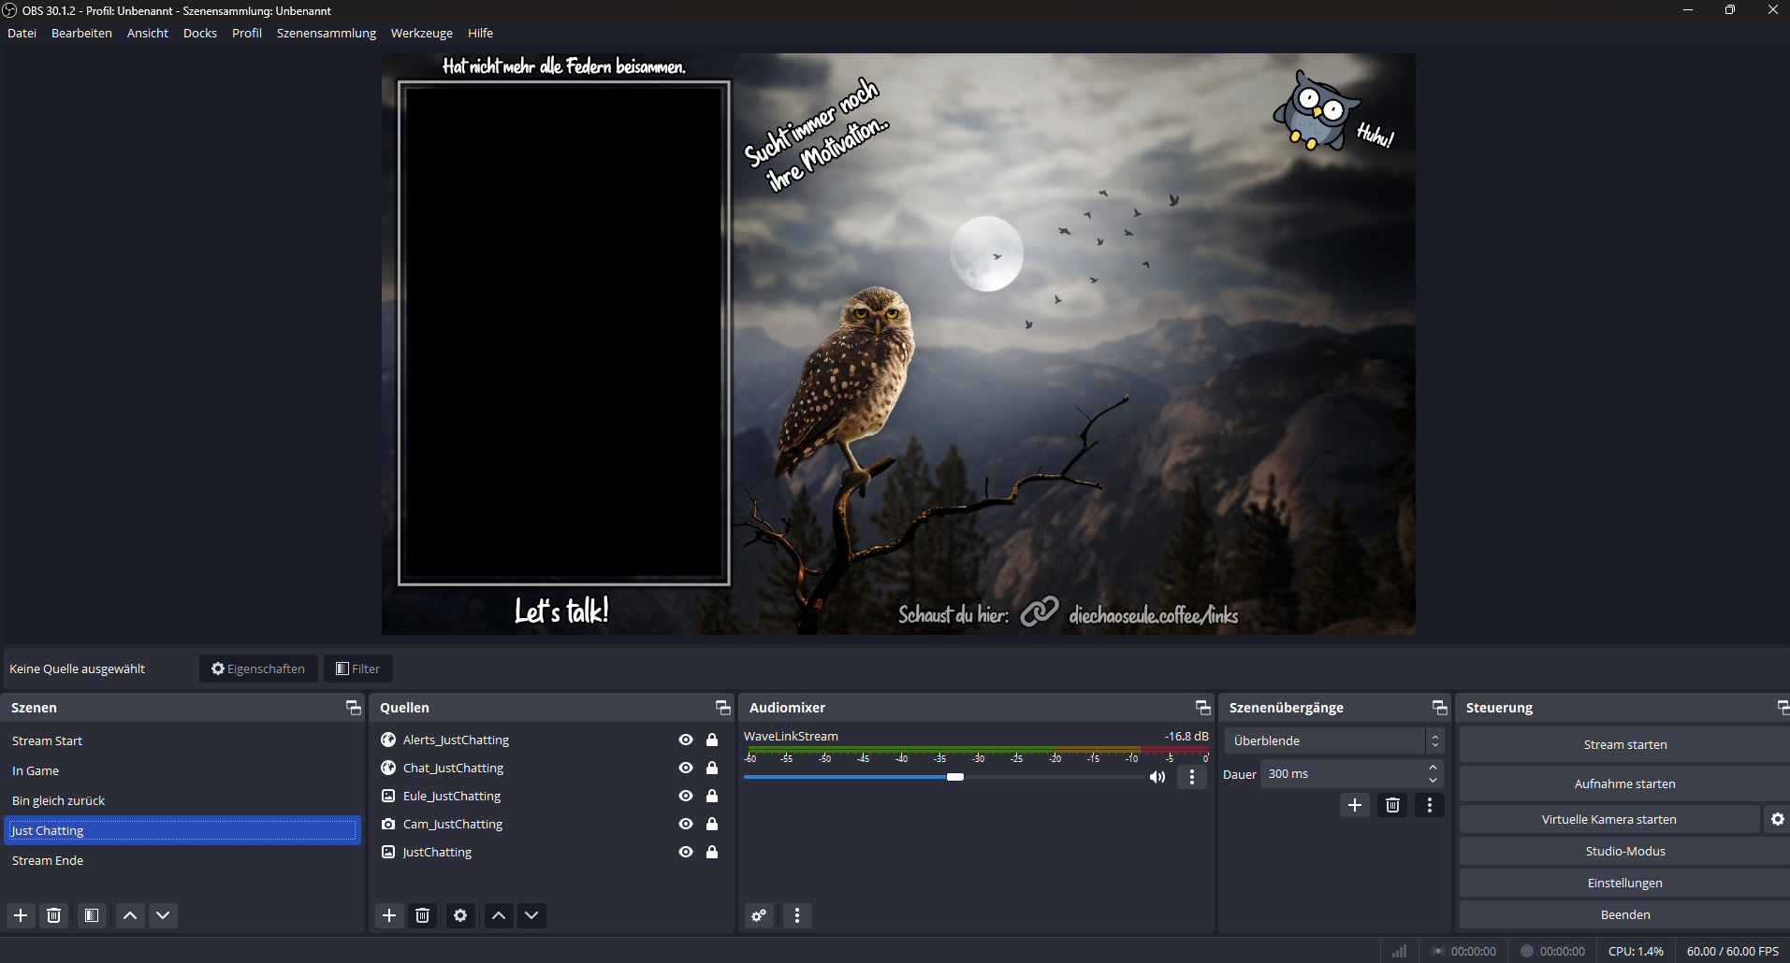
Task: Delete the selected scene with trash icon
Action: (54, 915)
